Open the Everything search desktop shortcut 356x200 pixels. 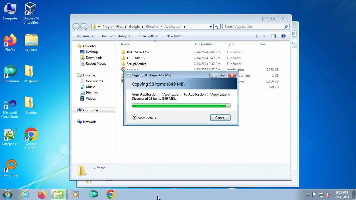pyautogui.click(x=10, y=168)
